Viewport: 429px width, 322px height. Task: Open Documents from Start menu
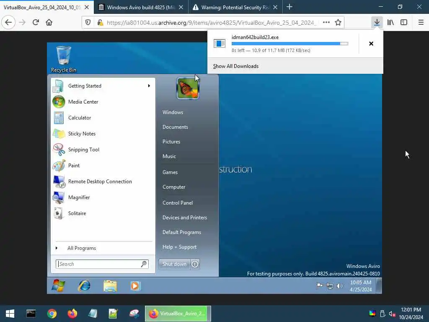(x=175, y=127)
